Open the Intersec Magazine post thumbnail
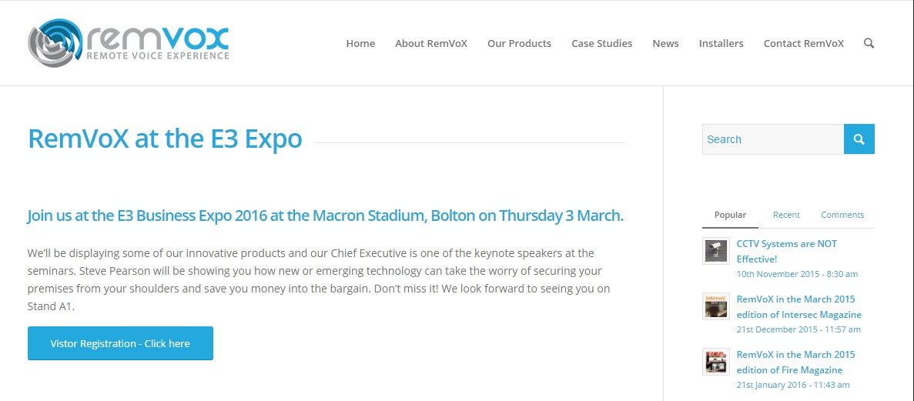 pyautogui.click(x=716, y=306)
